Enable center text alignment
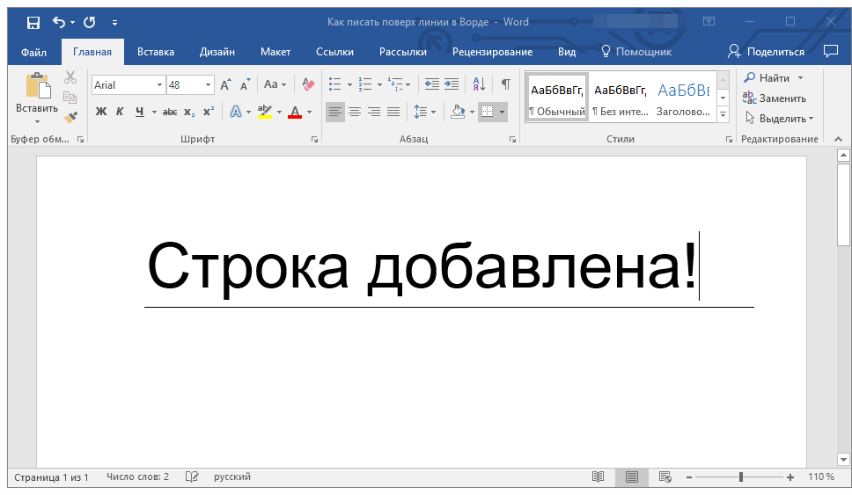Viewport: 852px width, 495px height. point(355,112)
